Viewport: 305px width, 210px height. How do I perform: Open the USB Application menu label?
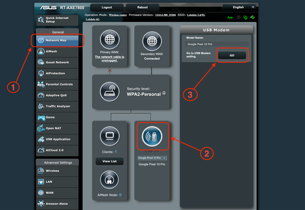[58, 139]
